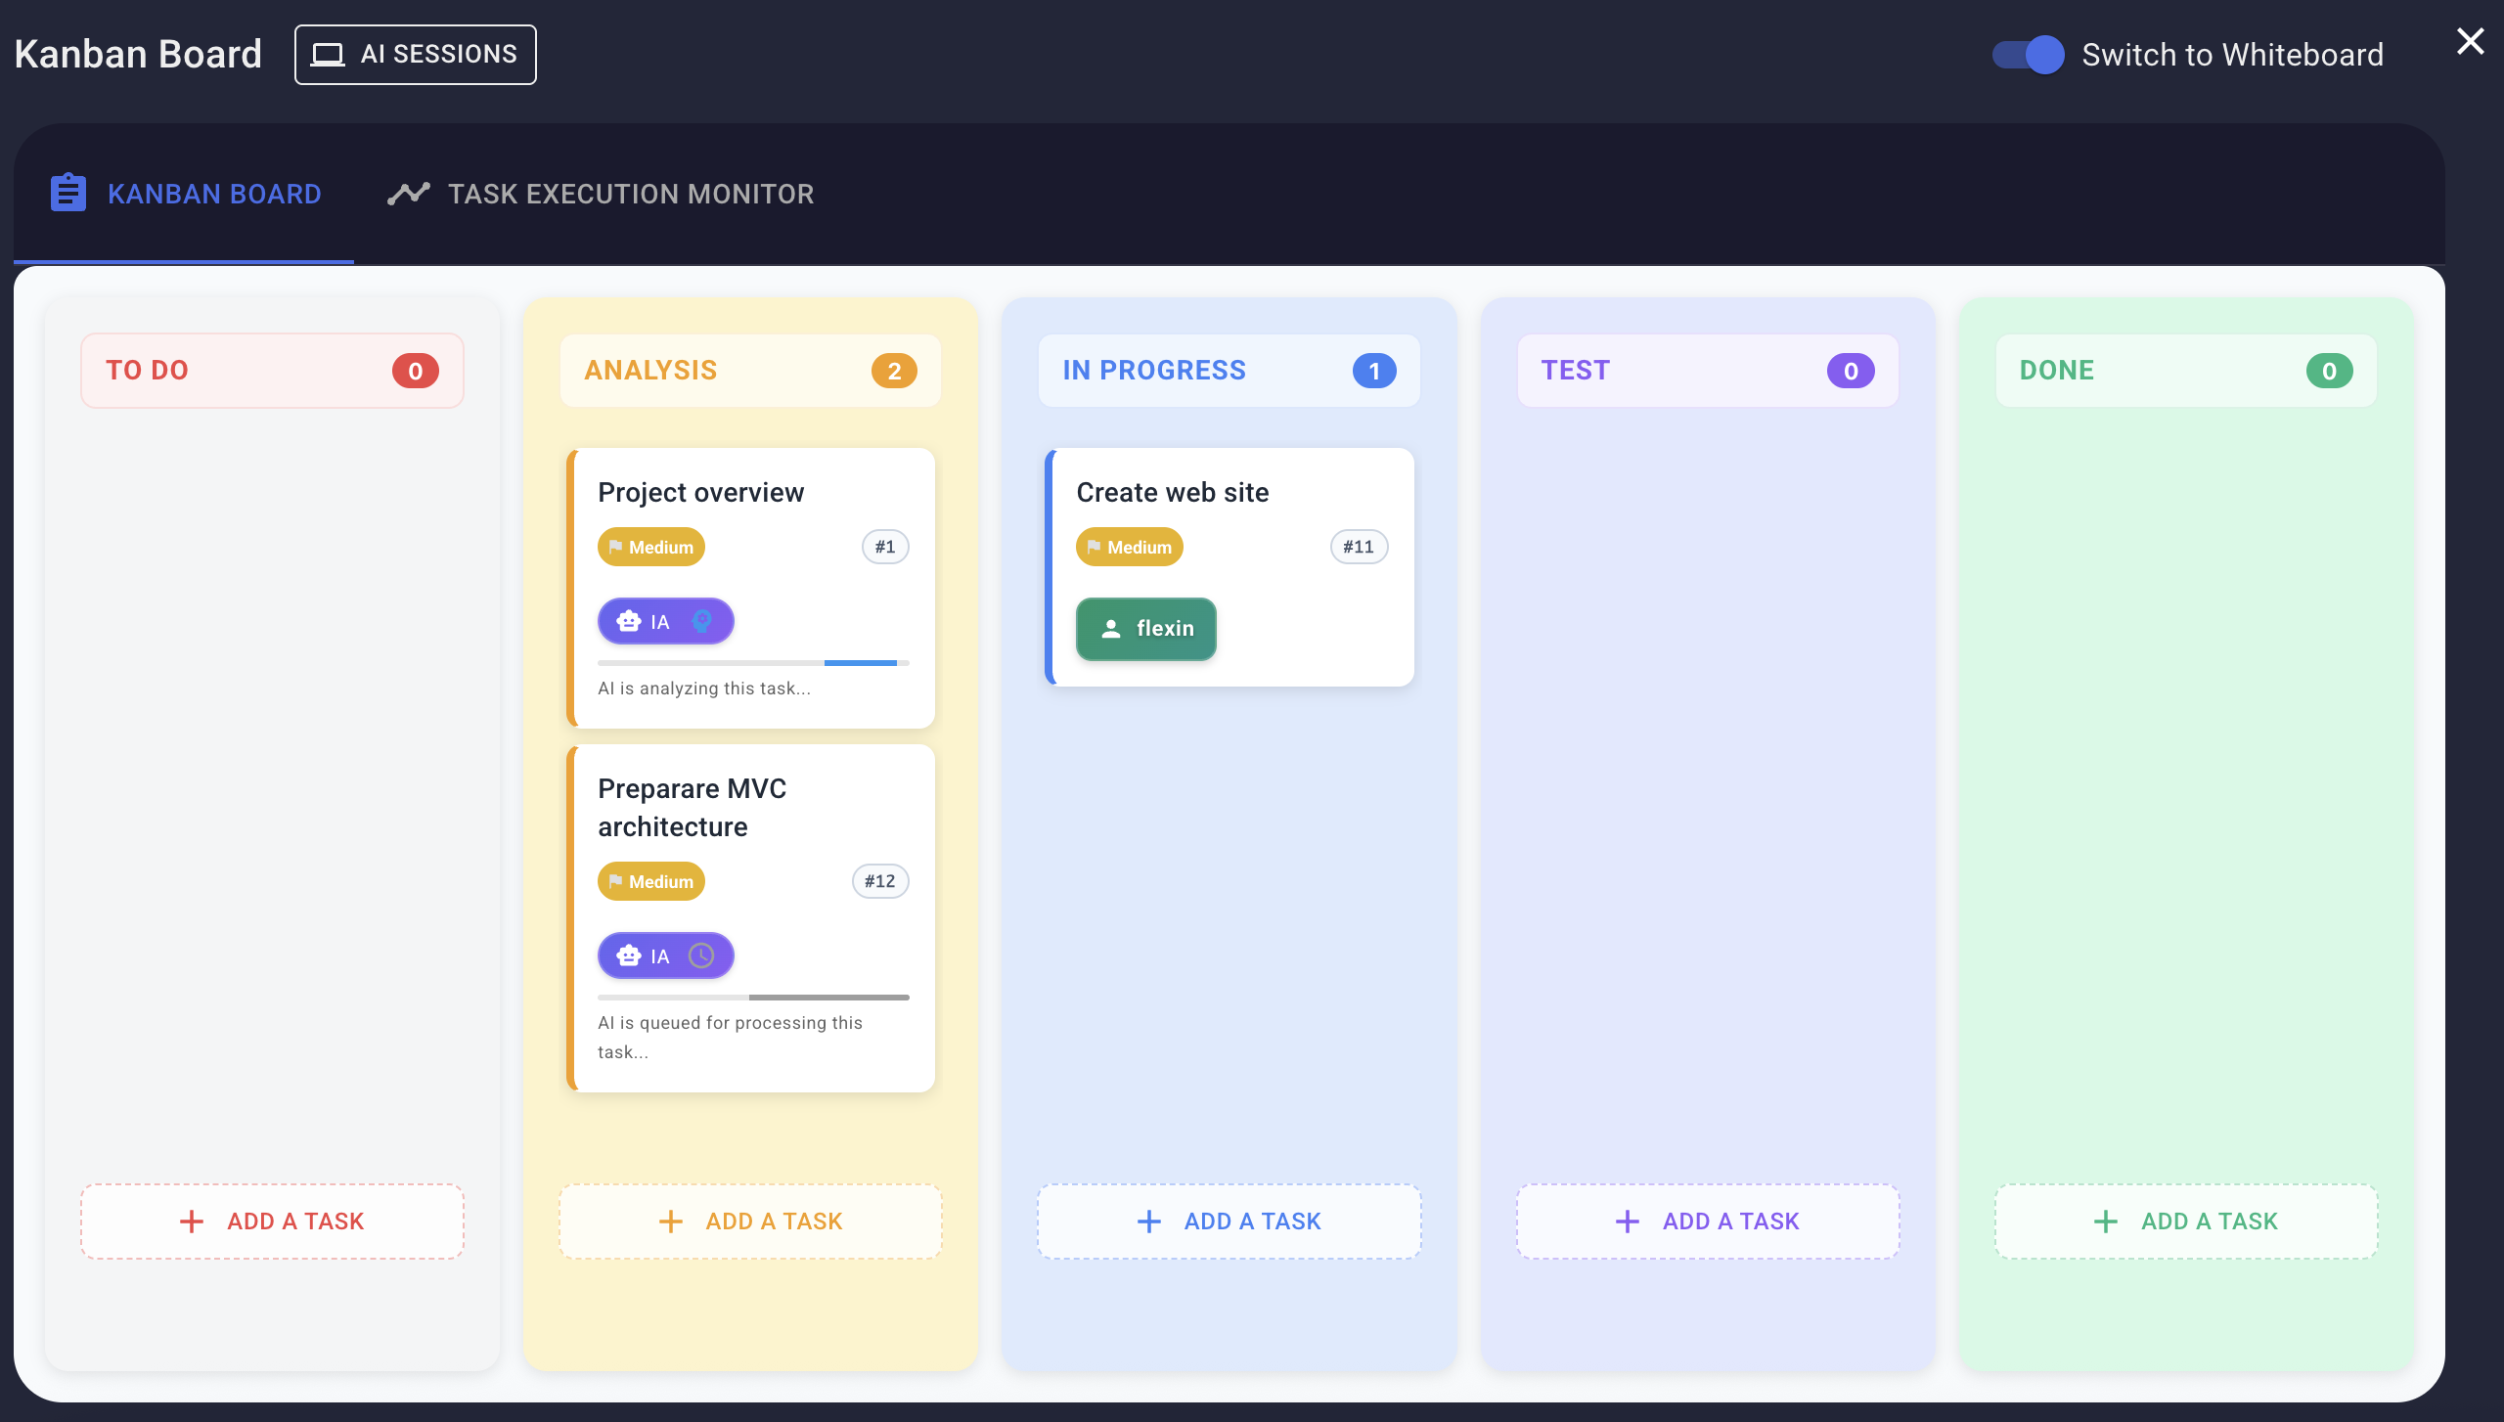Screen dimensions: 2504x1422
Task: Click the plus icon in To Do's add task
Action: [x=192, y=1222]
